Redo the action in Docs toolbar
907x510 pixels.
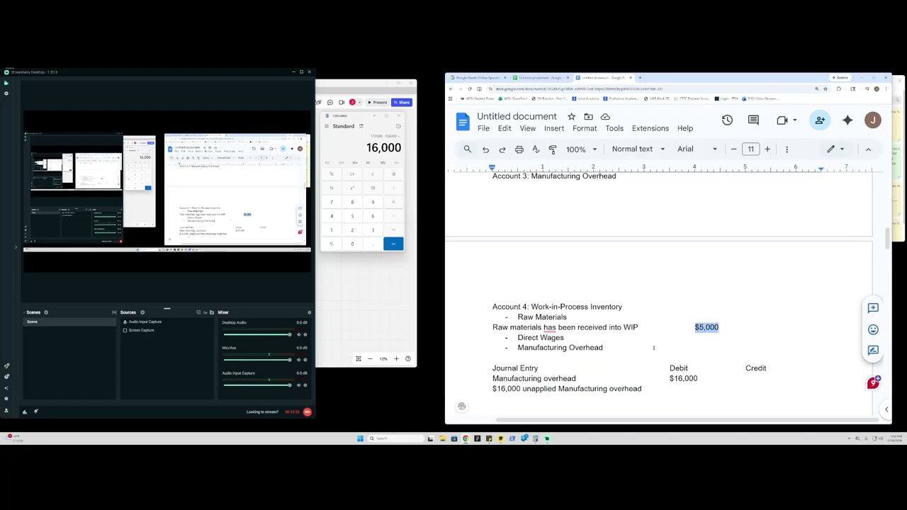(x=502, y=149)
